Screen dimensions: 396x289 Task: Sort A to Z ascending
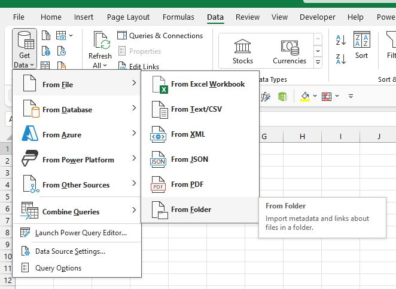(341, 41)
